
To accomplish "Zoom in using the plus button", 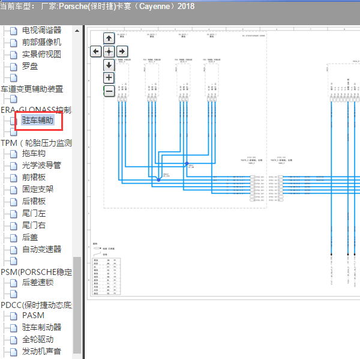I will click(x=109, y=77).
